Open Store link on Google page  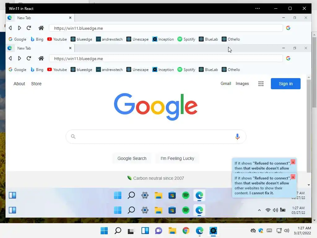(x=36, y=84)
